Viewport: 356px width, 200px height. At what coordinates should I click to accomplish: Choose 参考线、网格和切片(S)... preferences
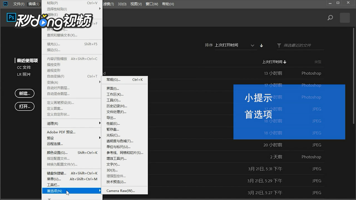(x=124, y=153)
